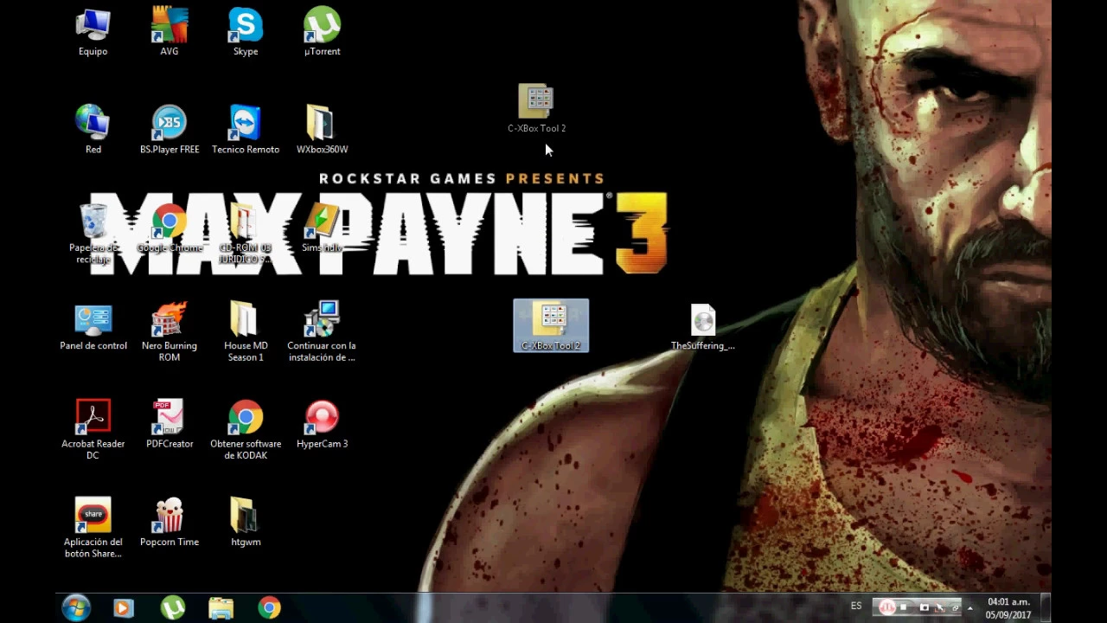The height and width of the screenshot is (623, 1107).
Task: Select the Google Chrome desktop shortcut
Action: 170,228
